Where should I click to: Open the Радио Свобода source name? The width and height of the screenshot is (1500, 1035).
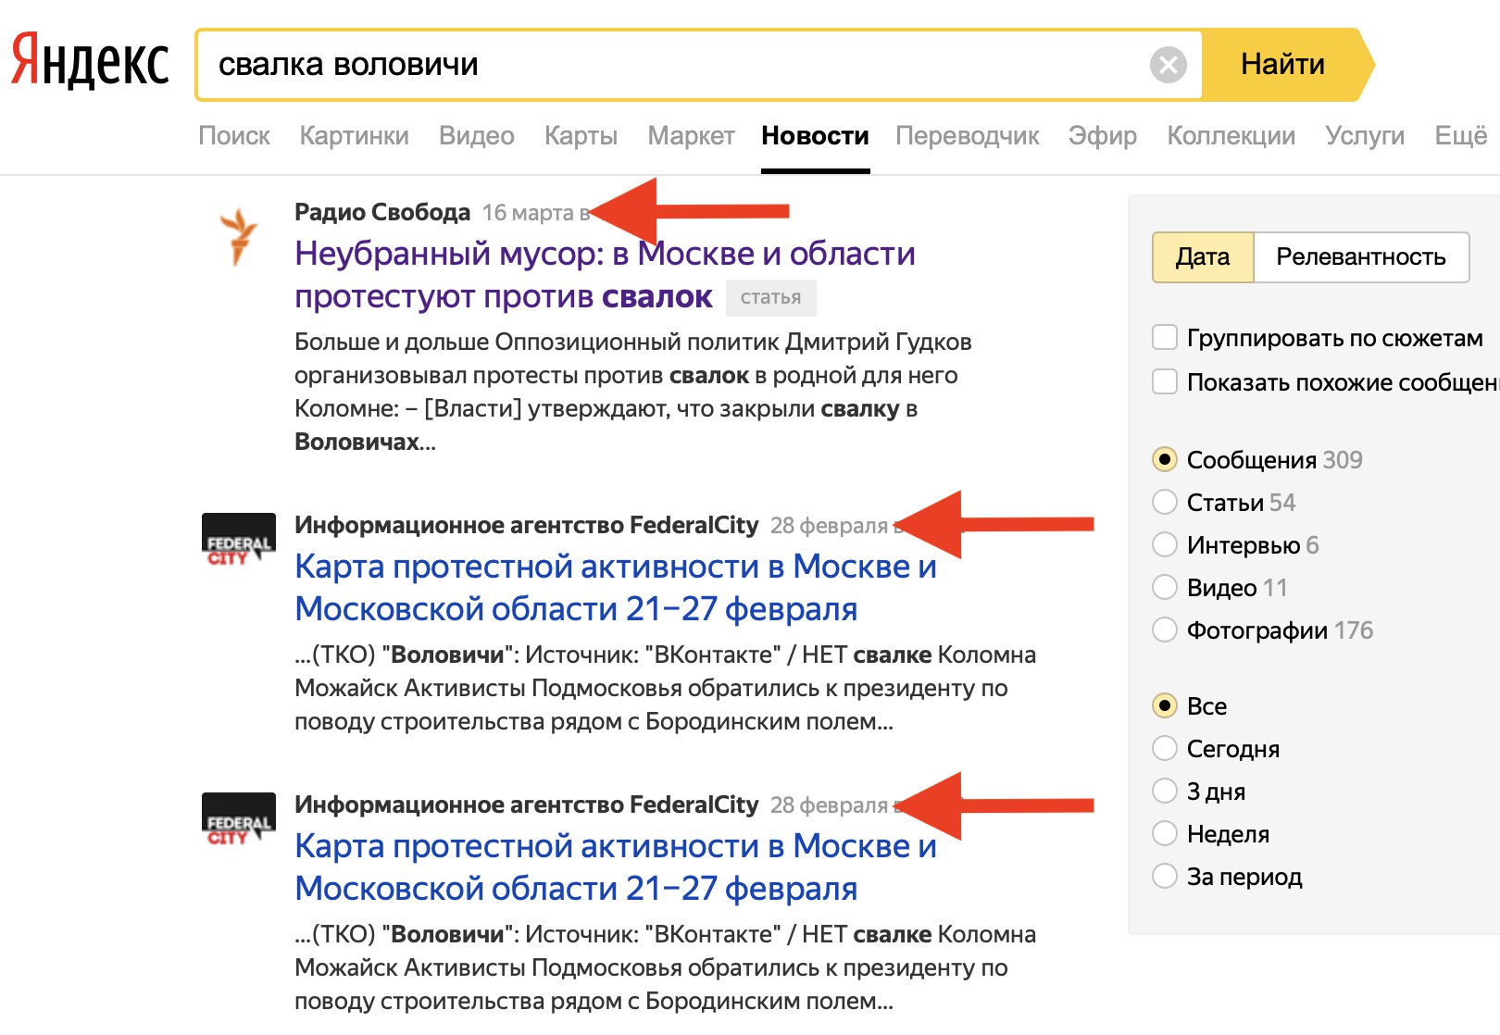382,212
